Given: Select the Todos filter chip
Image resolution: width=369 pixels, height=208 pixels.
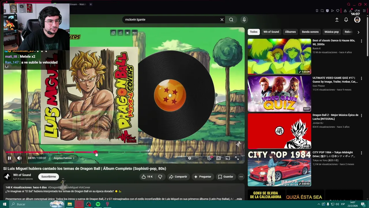Looking at the screenshot, I should (254, 32).
